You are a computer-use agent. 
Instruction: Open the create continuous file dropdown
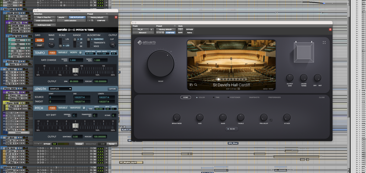point(45,20)
